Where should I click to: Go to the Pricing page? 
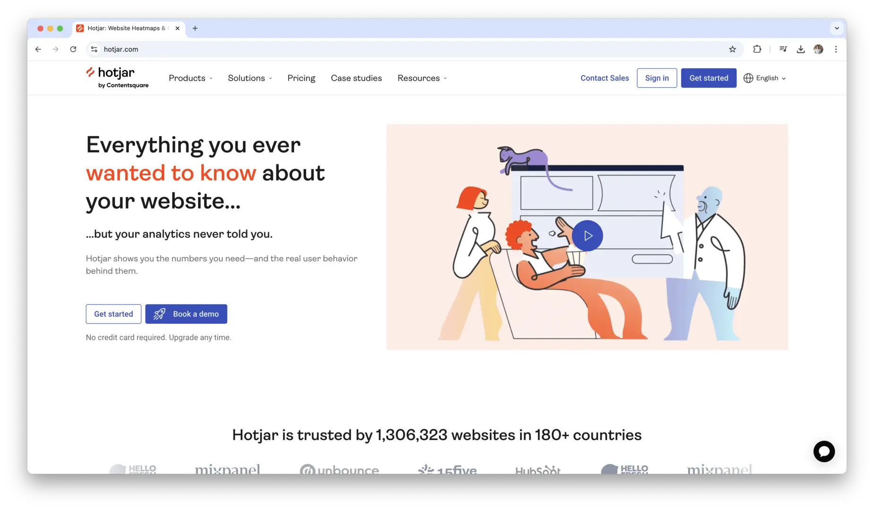[301, 78]
